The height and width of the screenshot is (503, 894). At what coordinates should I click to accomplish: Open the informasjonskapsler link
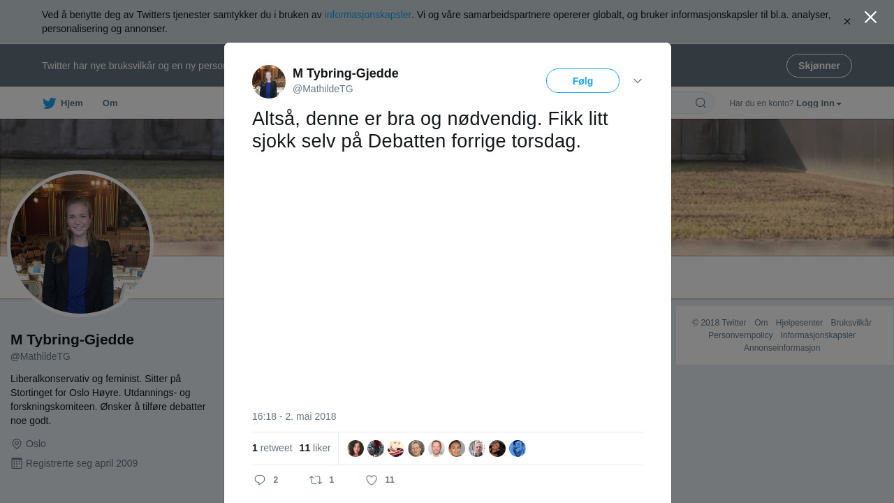coord(368,15)
